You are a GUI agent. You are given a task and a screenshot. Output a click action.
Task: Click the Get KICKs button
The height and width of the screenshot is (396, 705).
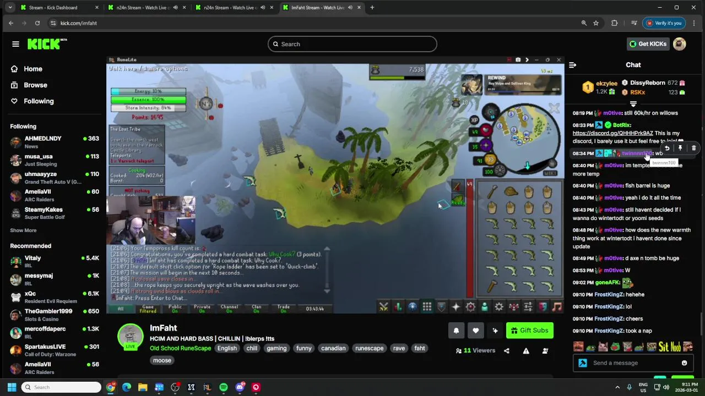coord(648,44)
